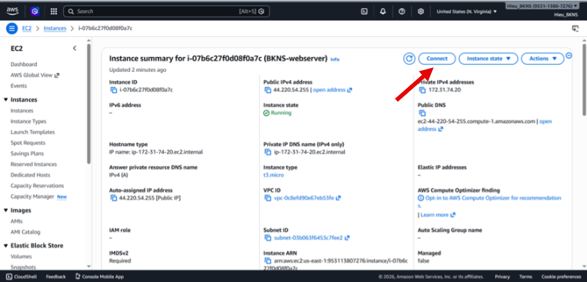This screenshot has height=282, width=587.
Task: Open Dedicated Hosts in sidebar
Action: pos(30,175)
